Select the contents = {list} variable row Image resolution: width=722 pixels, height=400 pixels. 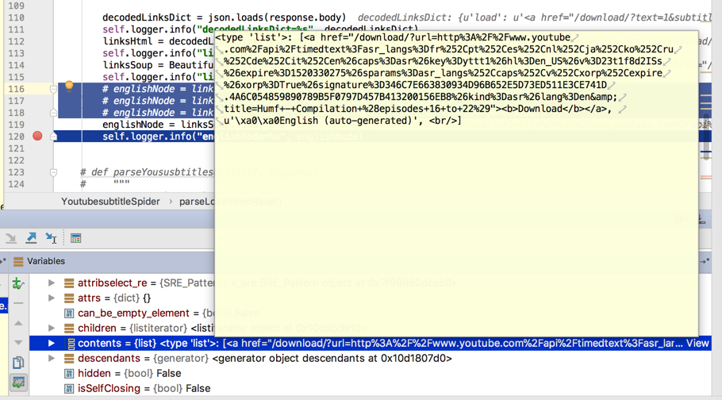coord(371,344)
